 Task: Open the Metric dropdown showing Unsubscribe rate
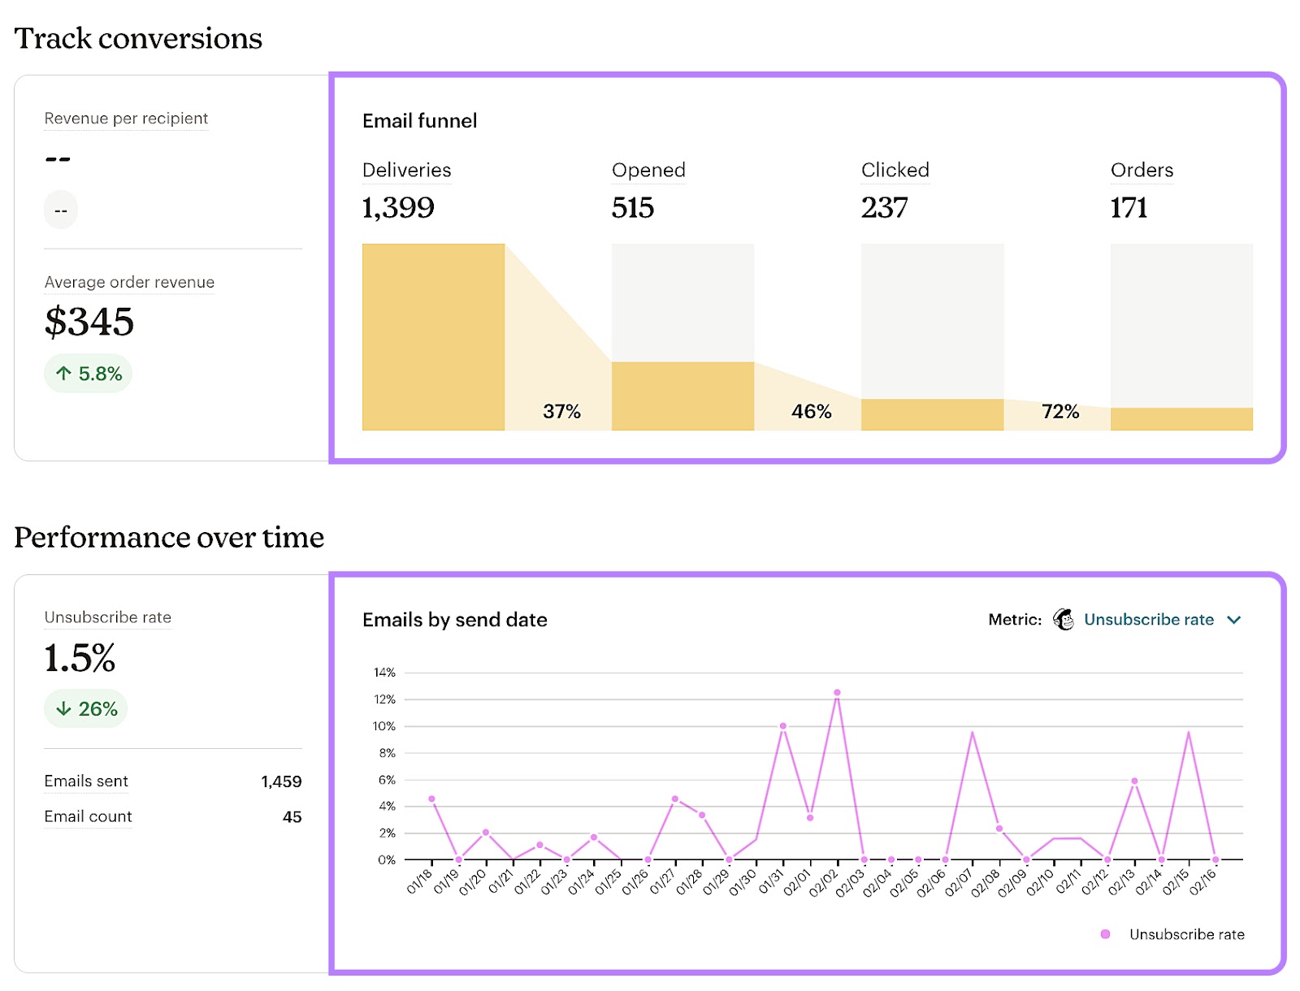1149,619
